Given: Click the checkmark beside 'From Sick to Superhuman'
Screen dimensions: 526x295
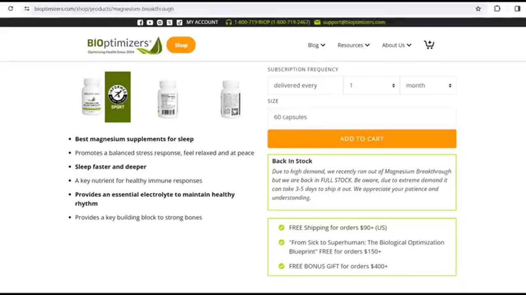Looking at the screenshot, I should tap(281, 243).
